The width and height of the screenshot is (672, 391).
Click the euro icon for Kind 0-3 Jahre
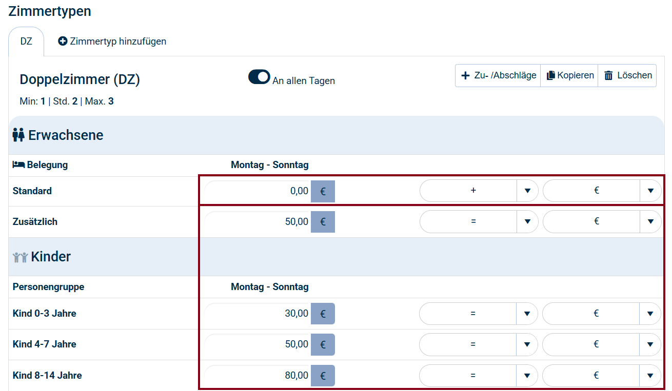click(x=323, y=314)
